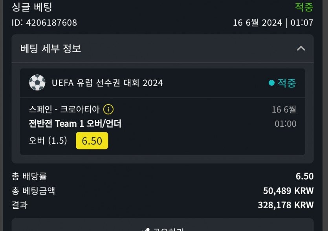Click the 총 배당률 6.50 value

click(304, 177)
